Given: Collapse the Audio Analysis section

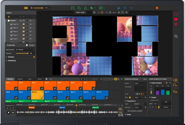Looking at the screenshot, I should [x=150, y=83].
